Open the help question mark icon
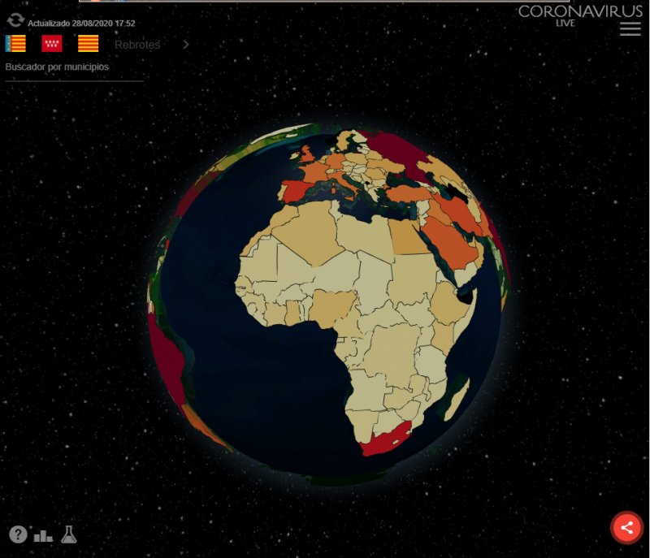Screen dimensions: 650x558 pyautogui.click(x=18, y=534)
